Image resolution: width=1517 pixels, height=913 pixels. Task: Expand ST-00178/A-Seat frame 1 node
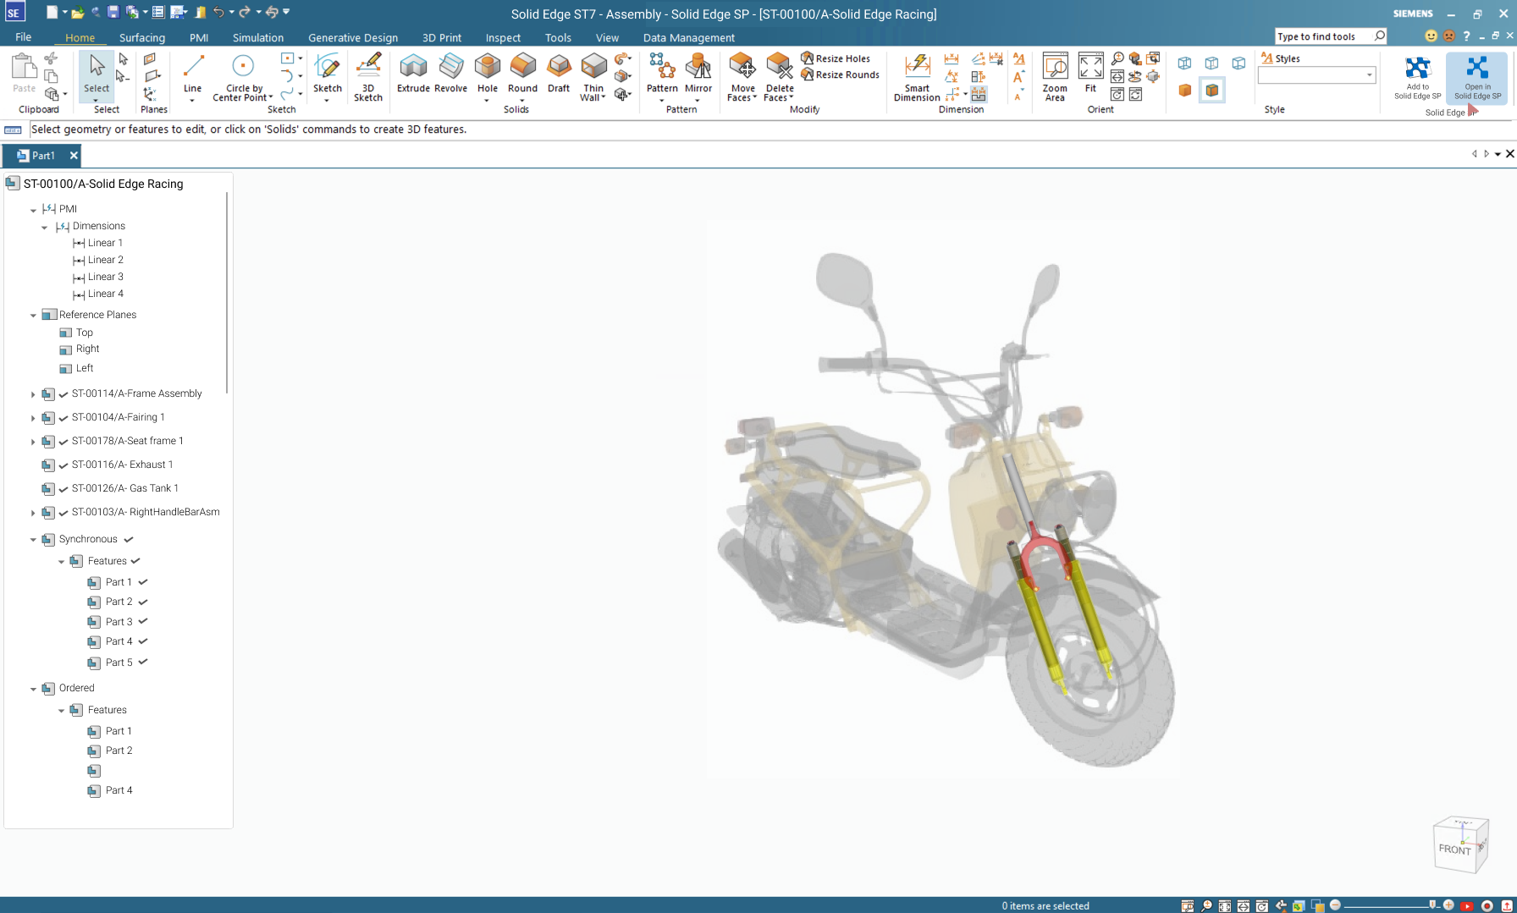coord(33,442)
